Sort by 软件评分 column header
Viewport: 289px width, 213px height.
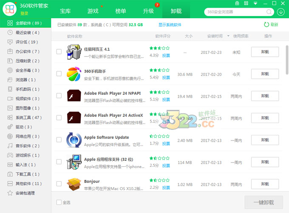coord(163,36)
